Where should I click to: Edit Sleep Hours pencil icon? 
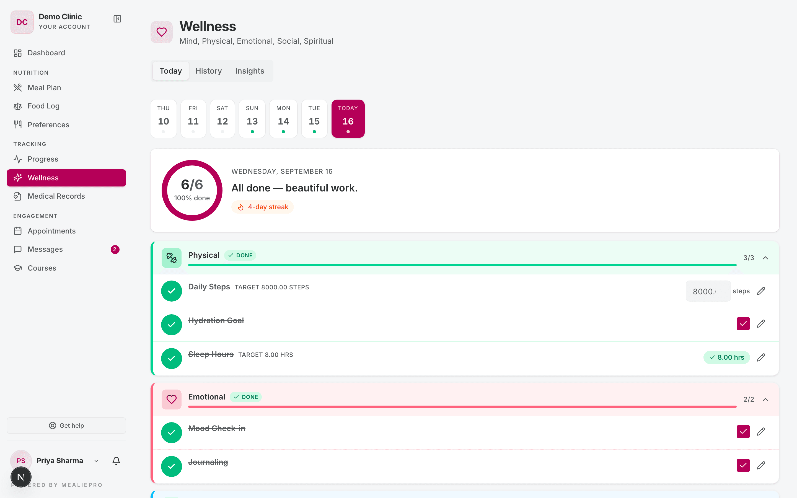761,357
